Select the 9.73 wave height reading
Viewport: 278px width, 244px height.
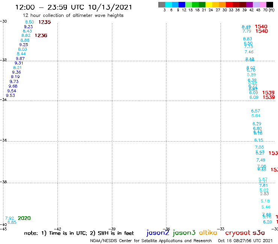point(14,81)
